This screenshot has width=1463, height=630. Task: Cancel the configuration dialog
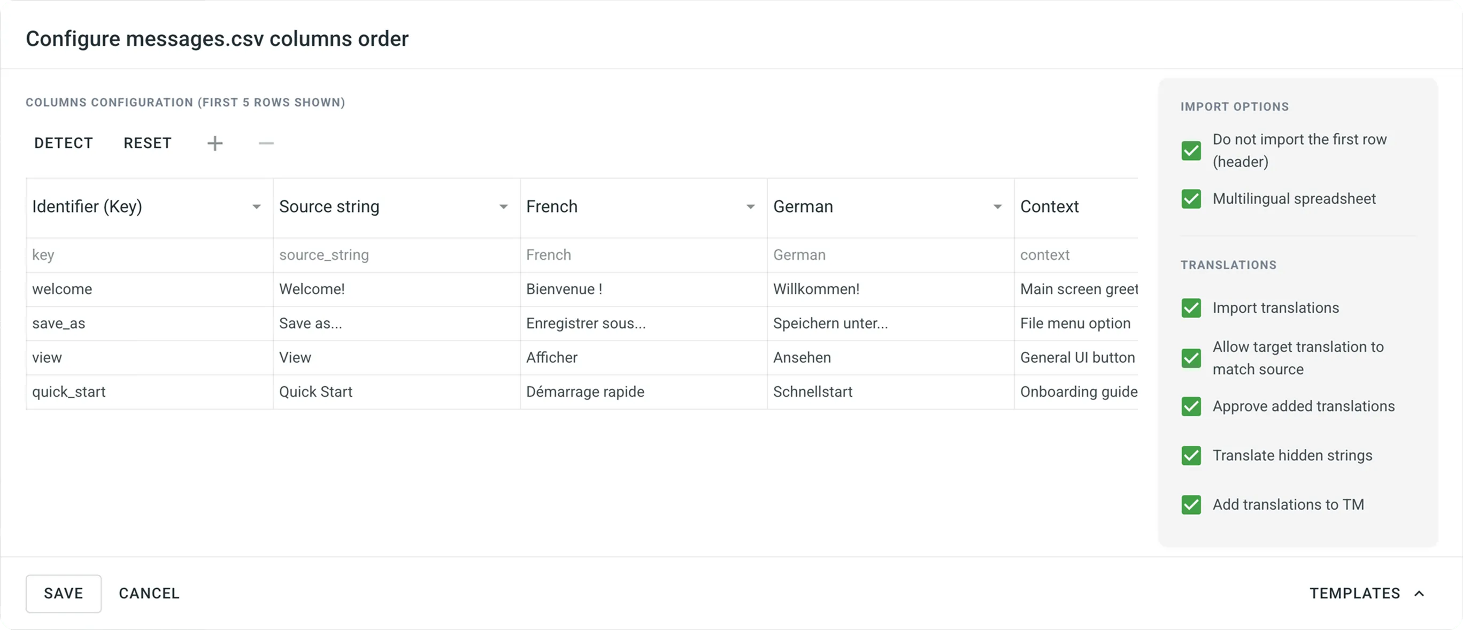coord(149,593)
